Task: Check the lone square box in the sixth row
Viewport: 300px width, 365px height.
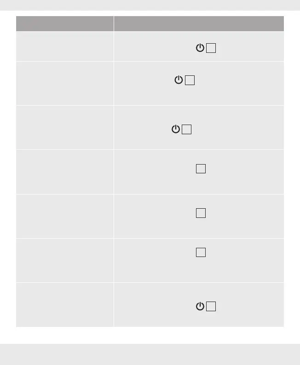Action: click(200, 252)
